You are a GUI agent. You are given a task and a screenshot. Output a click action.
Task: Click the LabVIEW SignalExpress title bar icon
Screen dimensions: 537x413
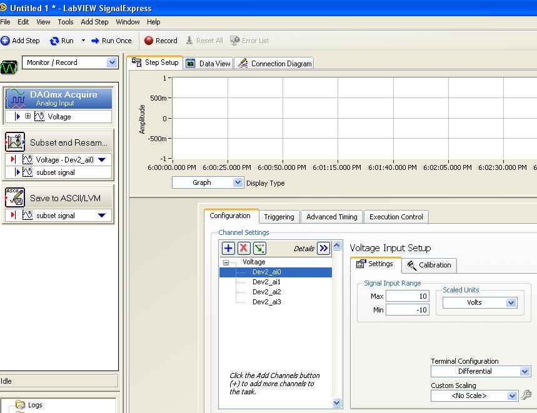(3, 7)
